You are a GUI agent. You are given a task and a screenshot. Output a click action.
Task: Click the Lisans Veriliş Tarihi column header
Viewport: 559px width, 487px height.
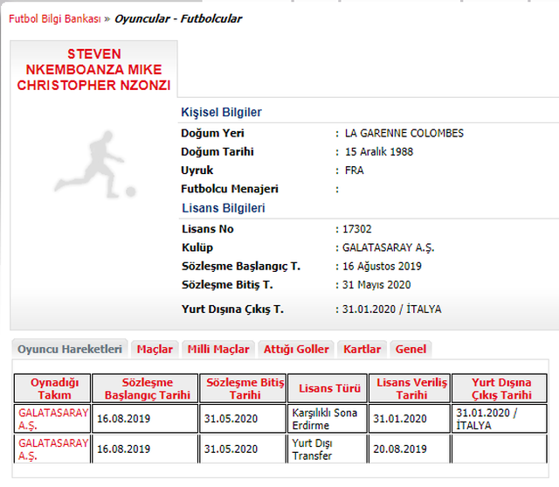pyautogui.click(x=410, y=388)
